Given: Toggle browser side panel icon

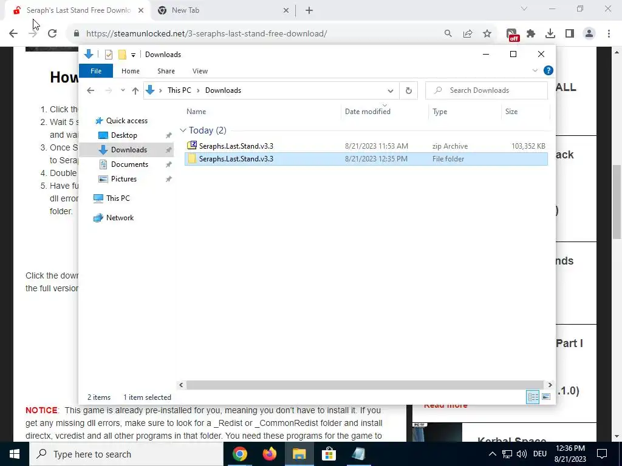Looking at the screenshot, I should (570, 34).
